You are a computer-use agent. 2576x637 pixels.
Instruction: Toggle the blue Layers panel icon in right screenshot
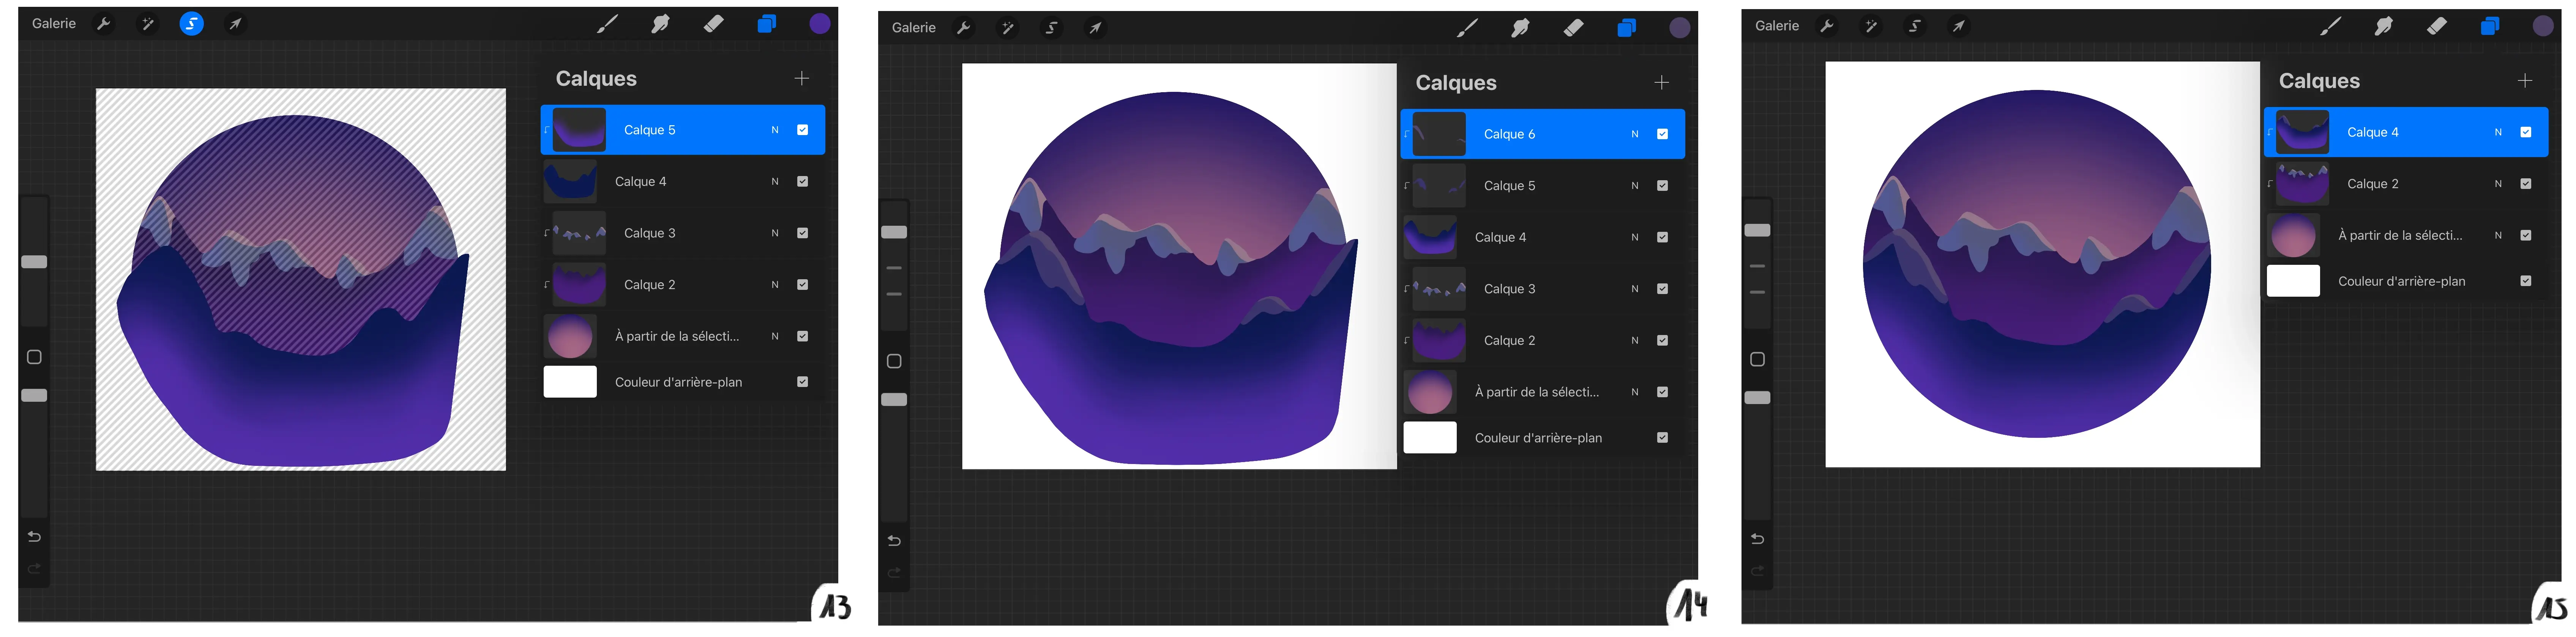tap(2489, 26)
